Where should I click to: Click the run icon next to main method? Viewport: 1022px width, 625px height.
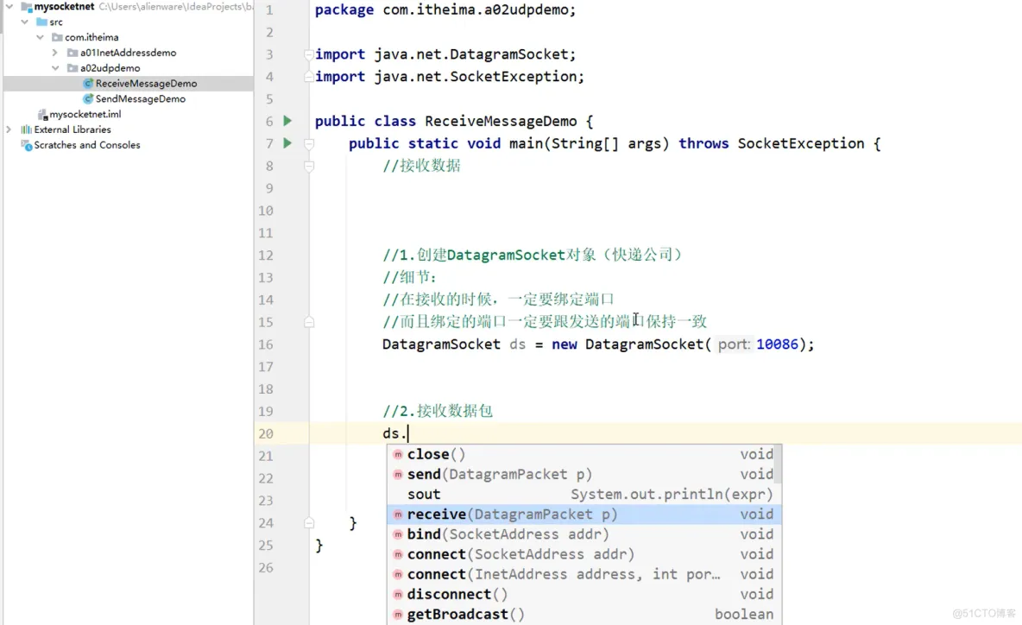[x=287, y=143]
